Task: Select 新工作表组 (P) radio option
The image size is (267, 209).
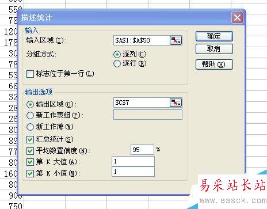Action: click(x=30, y=115)
